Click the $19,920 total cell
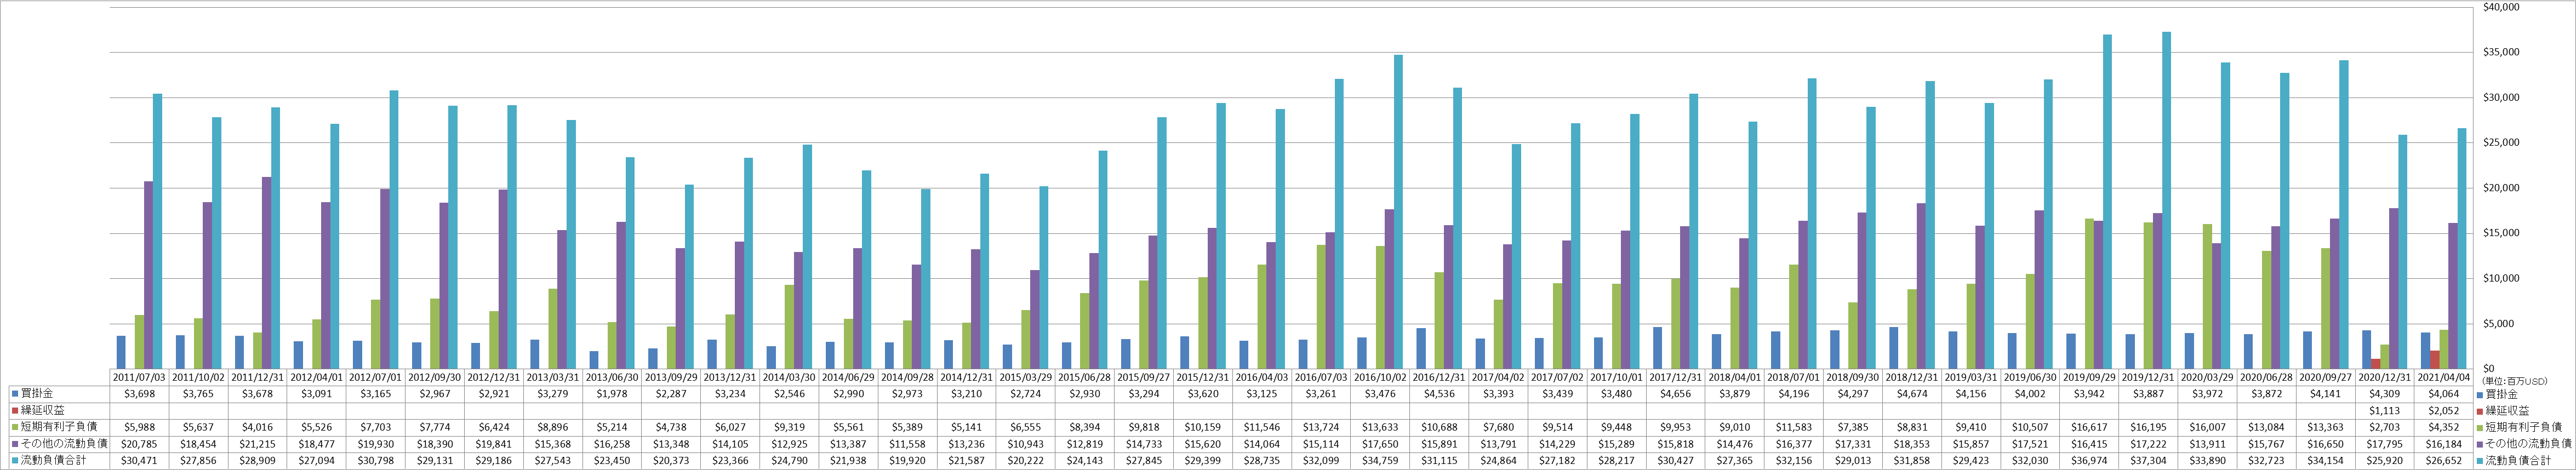This screenshot has width=2576, height=470. [x=908, y=461]
